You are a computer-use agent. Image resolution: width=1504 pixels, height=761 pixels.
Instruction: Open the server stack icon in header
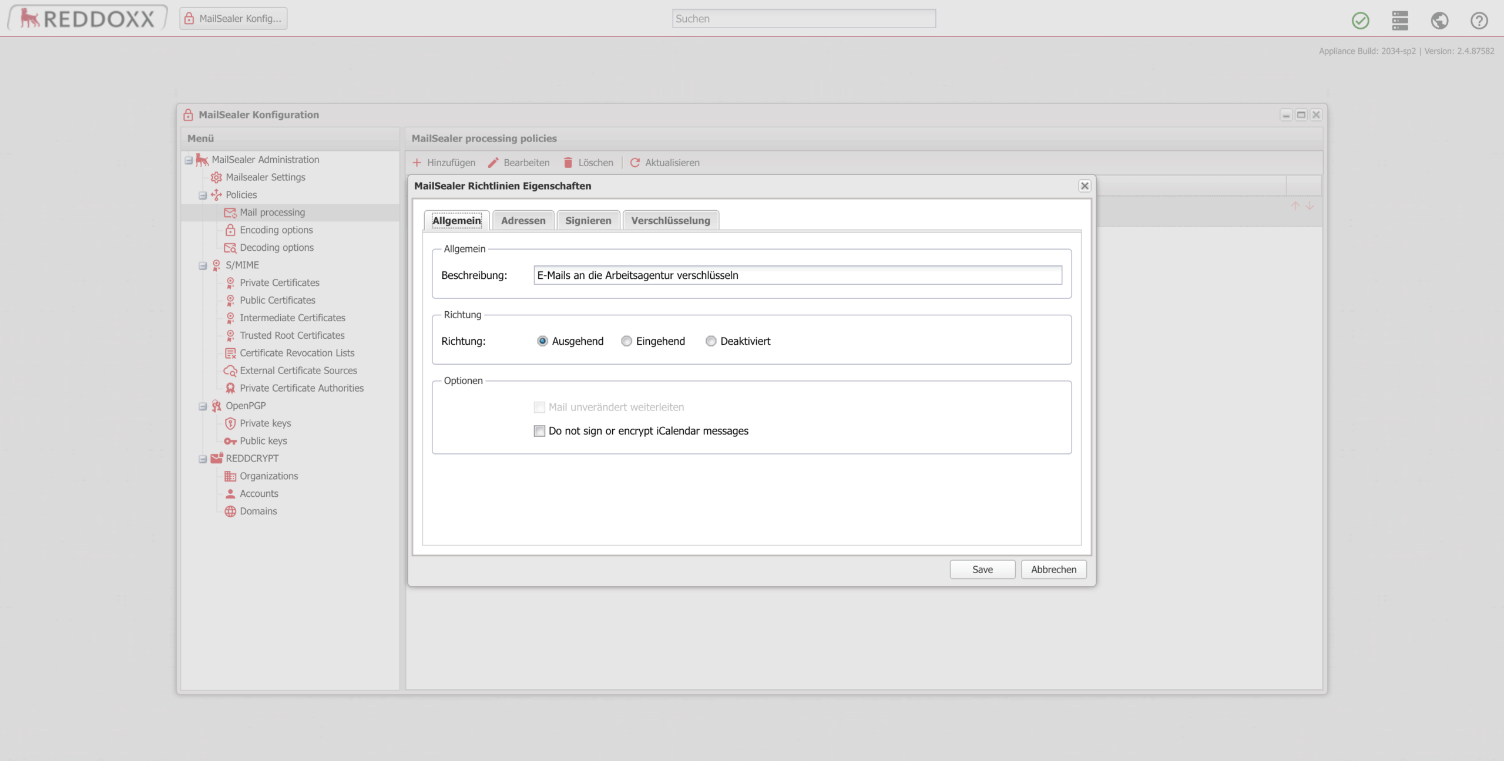1400,20
